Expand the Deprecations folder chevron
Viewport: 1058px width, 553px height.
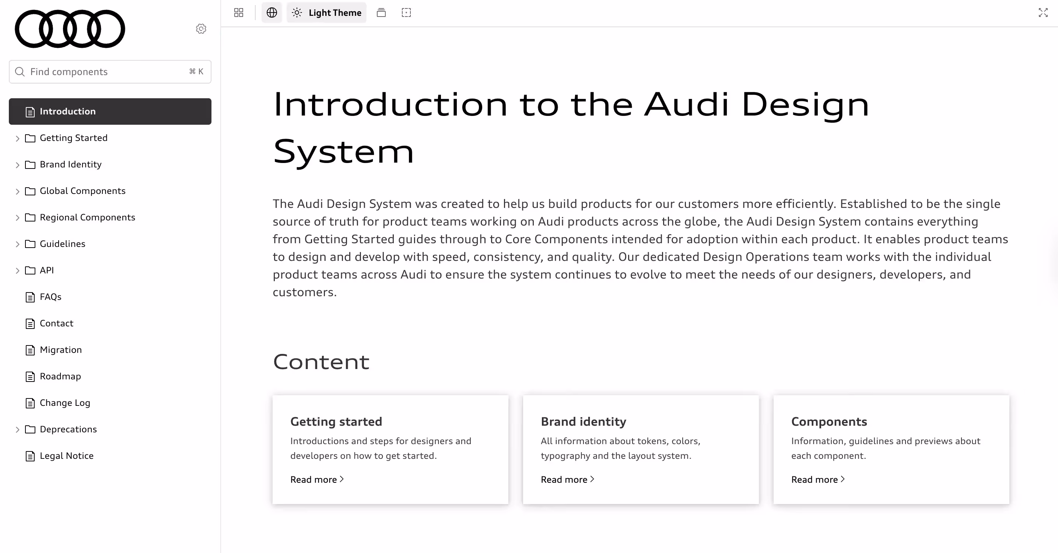pos(17,429)
